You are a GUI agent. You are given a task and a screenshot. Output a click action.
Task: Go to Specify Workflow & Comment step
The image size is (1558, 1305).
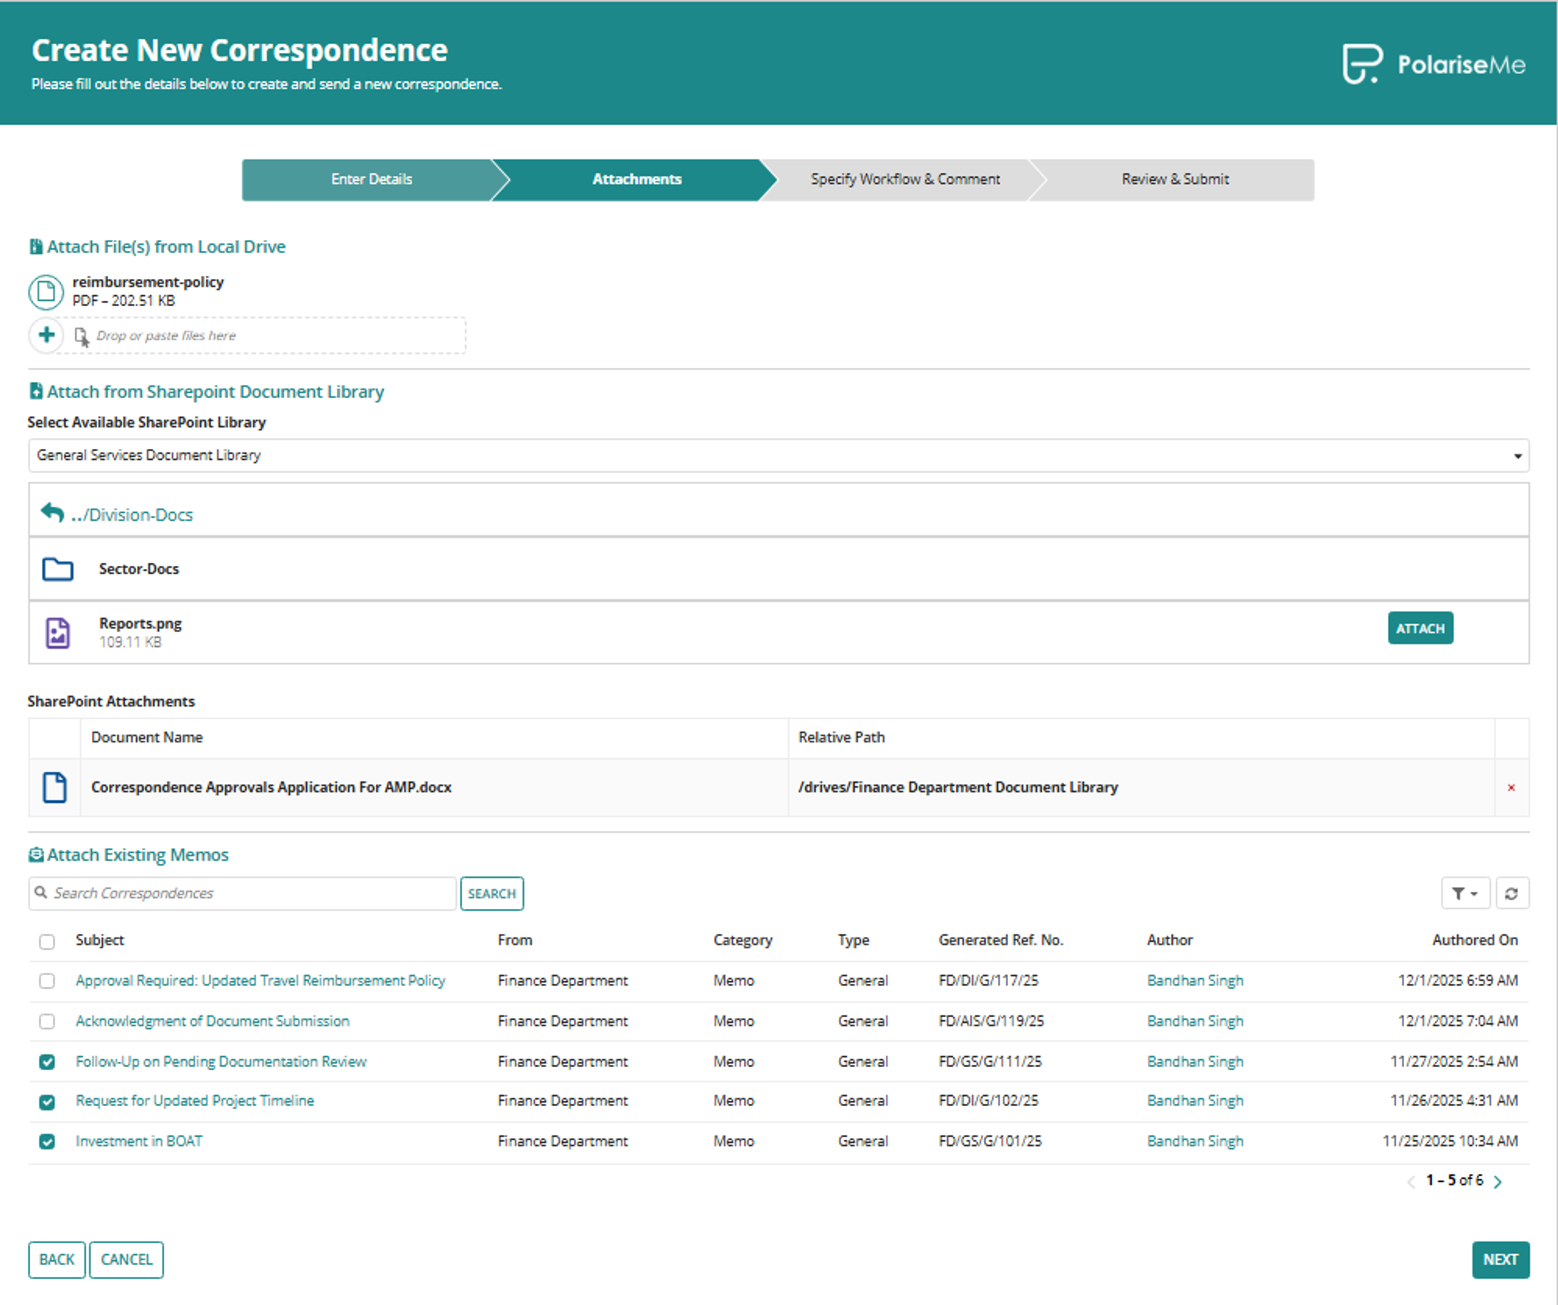pyautogui.click(x=904, y=180)
